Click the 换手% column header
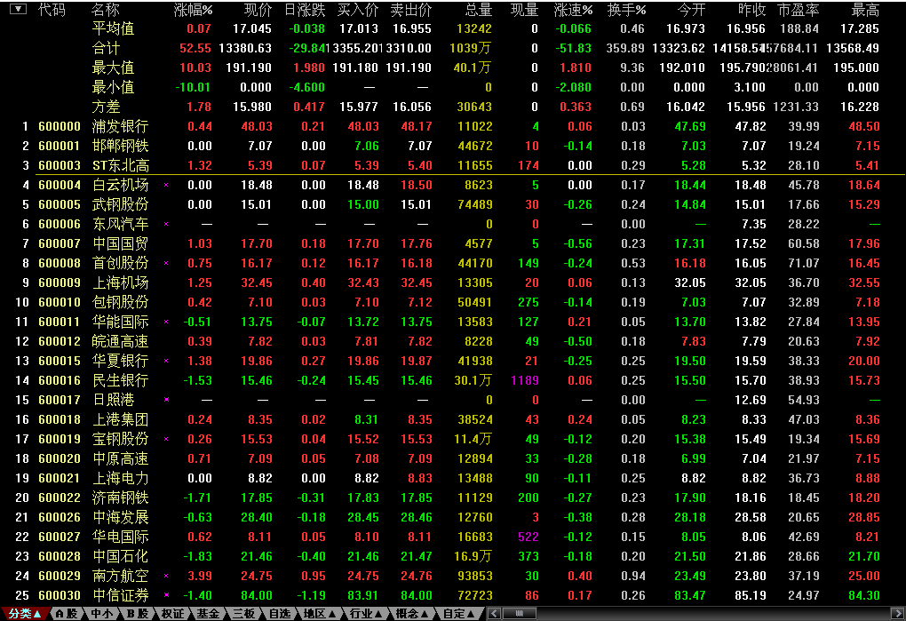The height and width of the screenshot is (621, 906). 626,10
